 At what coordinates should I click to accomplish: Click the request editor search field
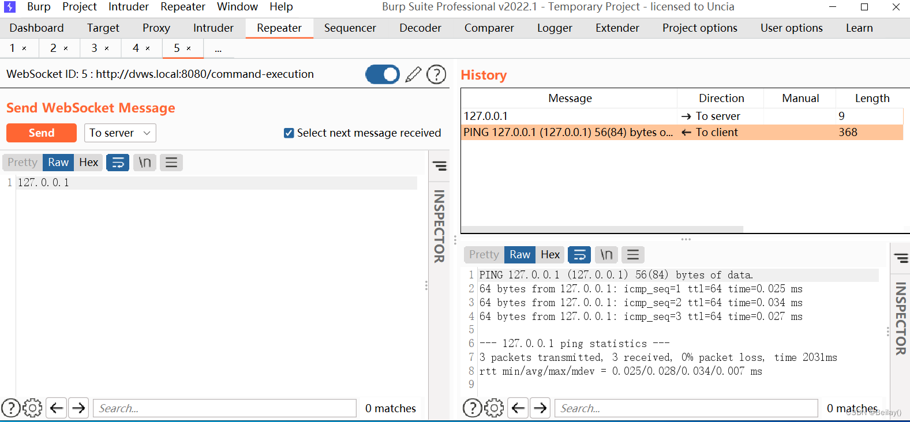point(224,408)
